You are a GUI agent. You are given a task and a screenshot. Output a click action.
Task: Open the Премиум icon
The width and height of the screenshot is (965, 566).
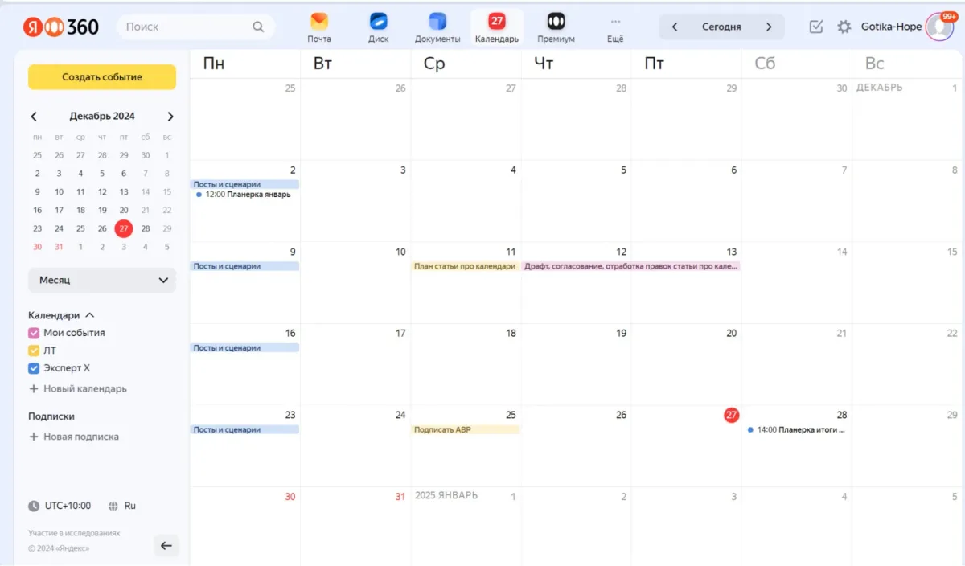[x=556, y=23]
